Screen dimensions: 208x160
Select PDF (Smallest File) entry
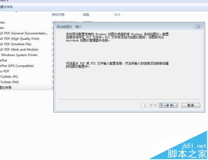tap(16, 44)
